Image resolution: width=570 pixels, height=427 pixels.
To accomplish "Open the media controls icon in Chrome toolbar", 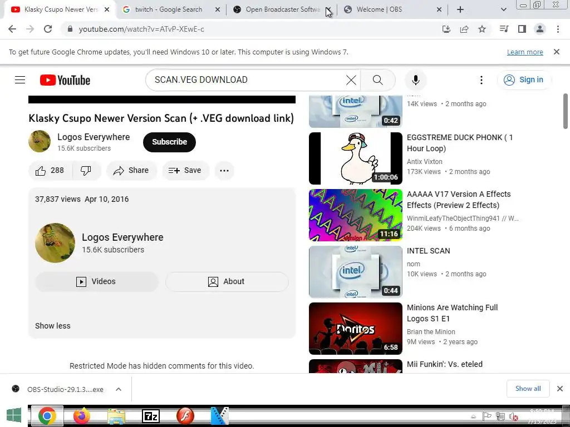I will click(504, 29).
